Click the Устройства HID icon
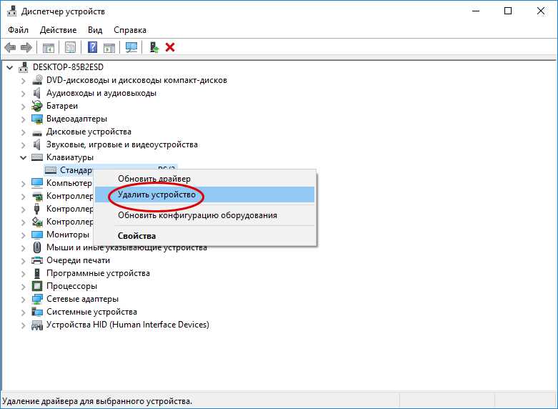This screenshot has height=409, width=558. 37,325
